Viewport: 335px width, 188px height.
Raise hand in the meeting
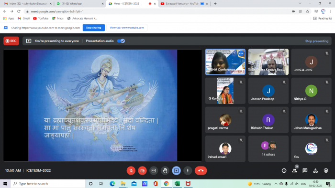click(165, 170)
